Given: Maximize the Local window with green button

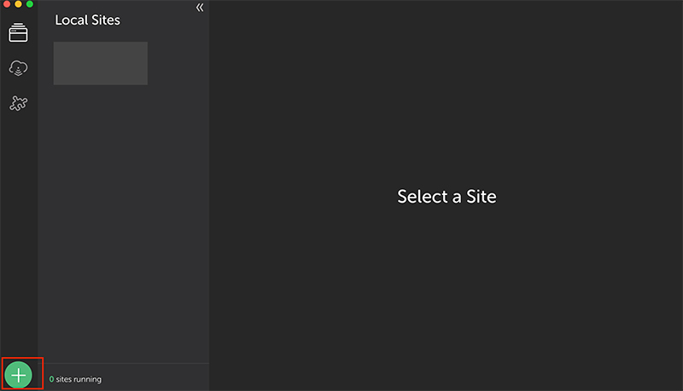Looking at the screenshot, I should [x=30, y=4].
